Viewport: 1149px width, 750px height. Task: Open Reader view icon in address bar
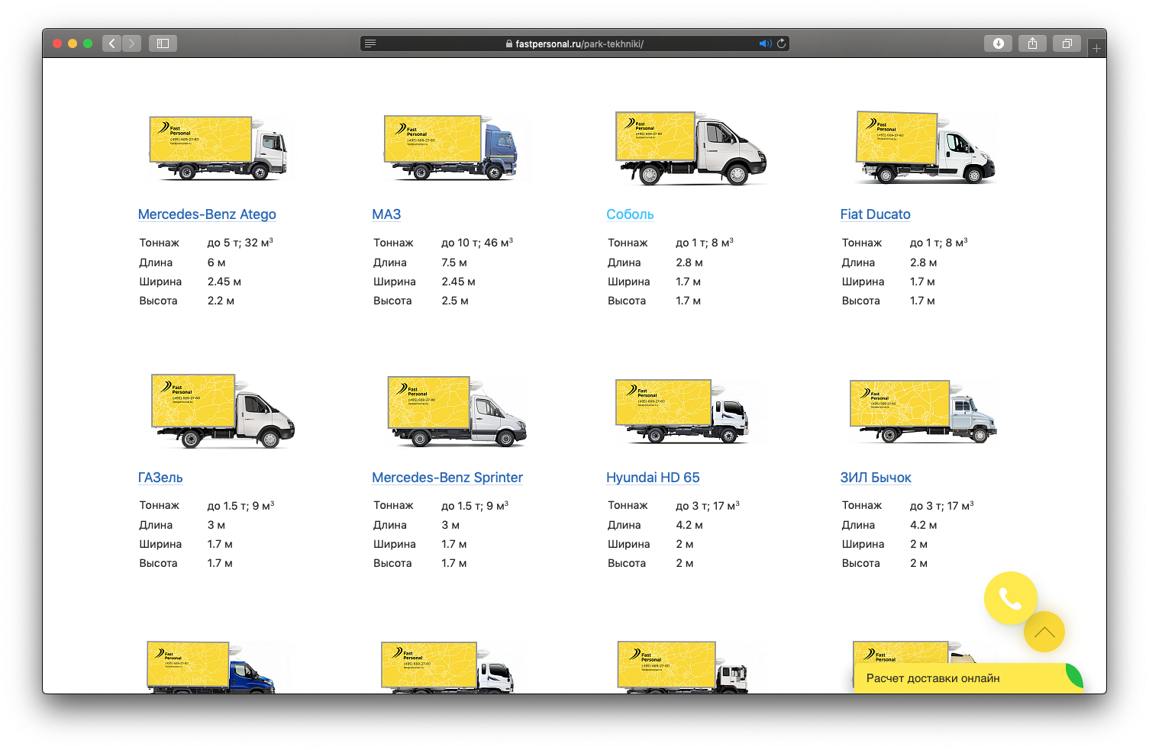tap(370, 43)
